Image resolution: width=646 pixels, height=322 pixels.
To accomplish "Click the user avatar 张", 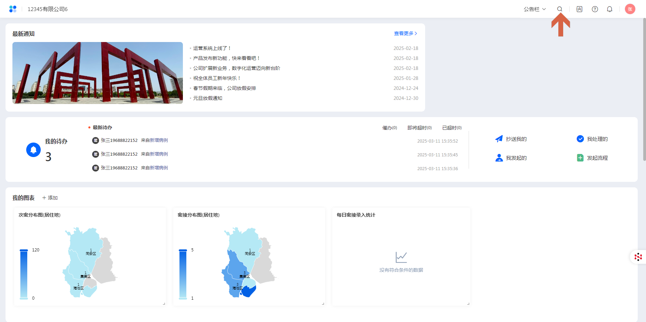I will tap(630, 9).
